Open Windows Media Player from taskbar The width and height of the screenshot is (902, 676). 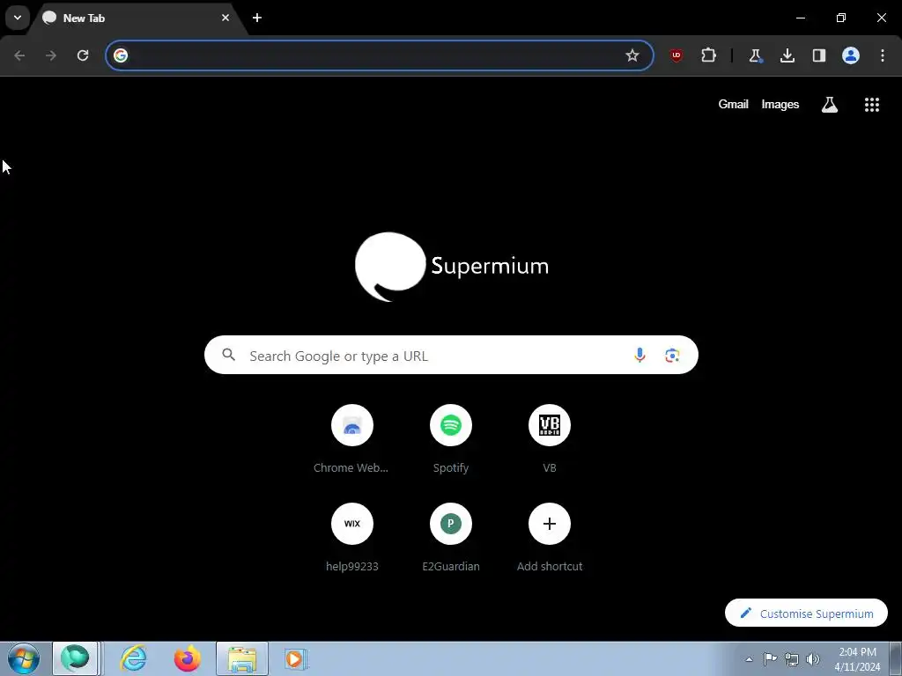296,658
